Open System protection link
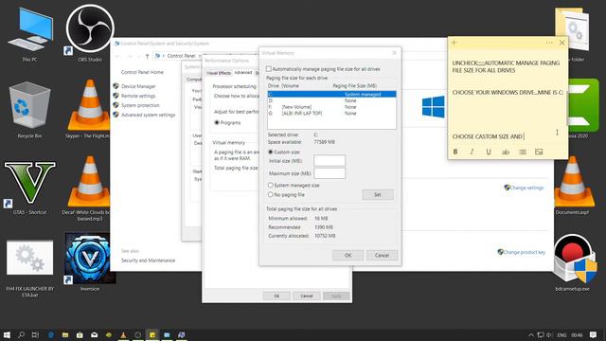Viewport: 606px width, 341px height. (140, 105)
